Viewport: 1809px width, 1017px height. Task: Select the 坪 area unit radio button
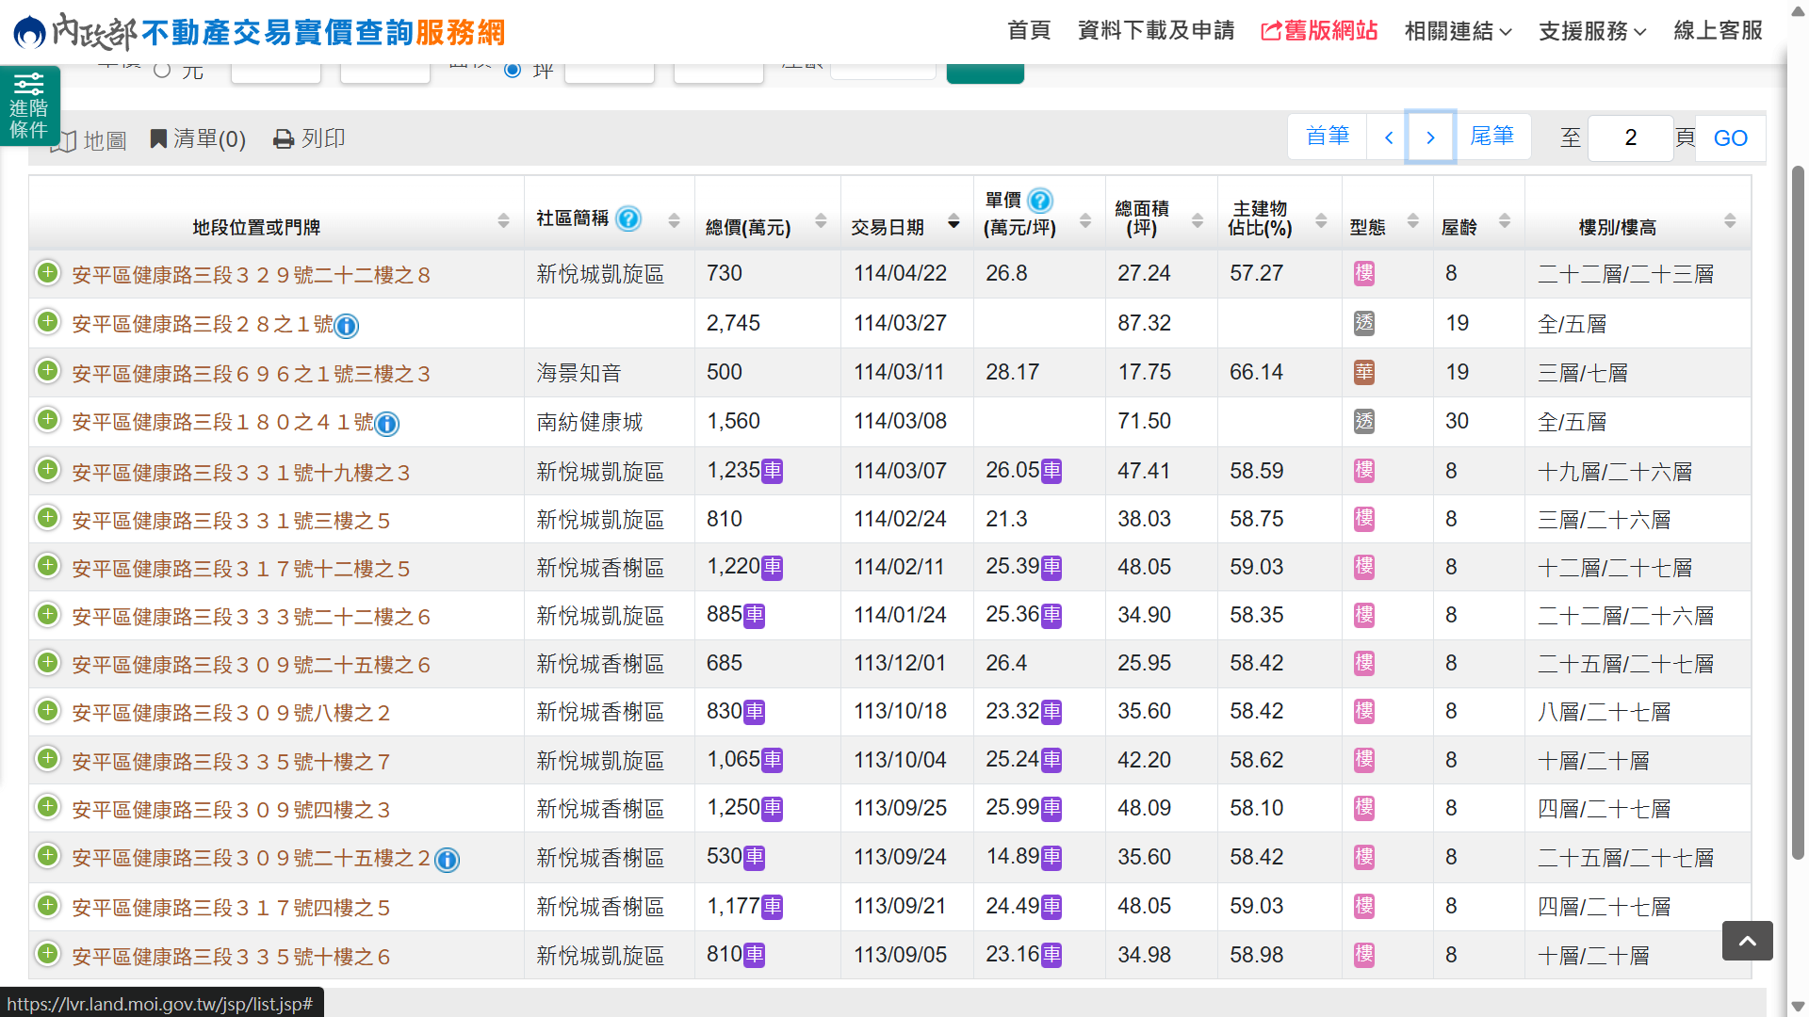(513, 70)
